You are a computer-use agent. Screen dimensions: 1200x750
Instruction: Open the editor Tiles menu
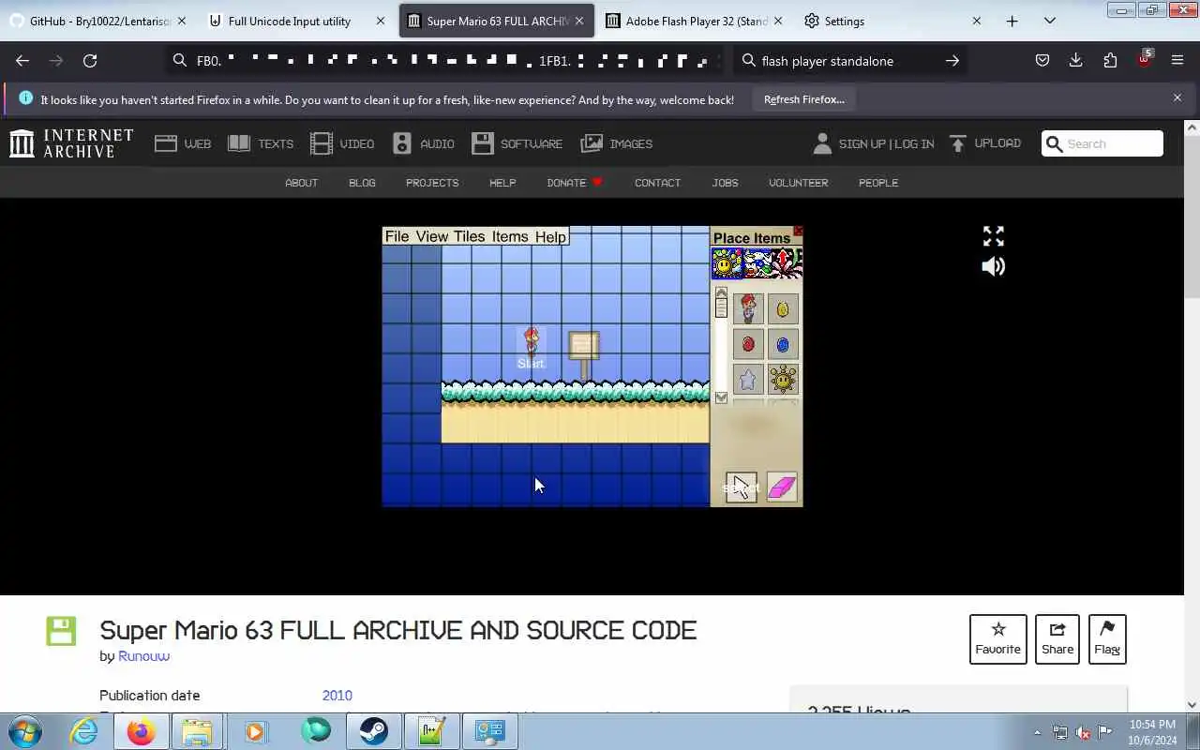[470, 236]
